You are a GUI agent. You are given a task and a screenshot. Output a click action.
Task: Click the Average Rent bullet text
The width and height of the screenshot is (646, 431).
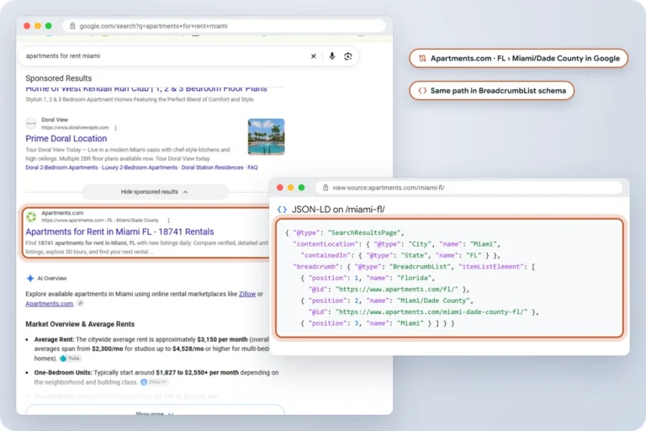point(151,349)
